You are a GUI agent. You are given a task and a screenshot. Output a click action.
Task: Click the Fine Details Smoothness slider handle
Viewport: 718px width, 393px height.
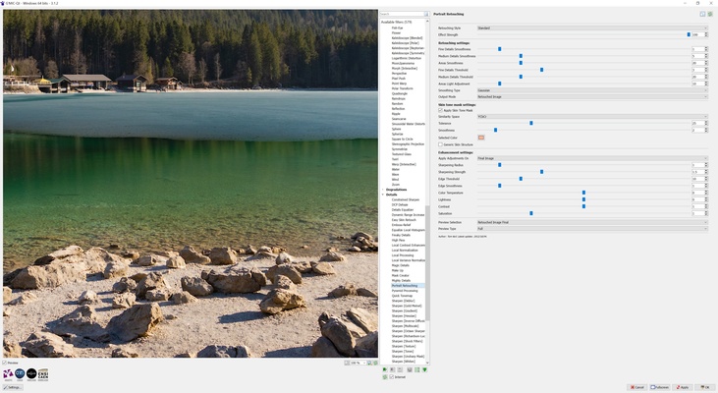tap(500, 49)
